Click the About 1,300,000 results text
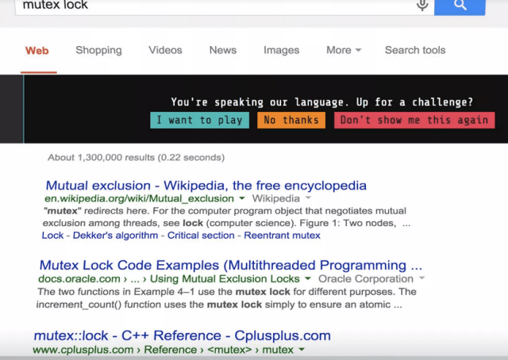The width and height of the screenshot is (508, 360). 136,158
